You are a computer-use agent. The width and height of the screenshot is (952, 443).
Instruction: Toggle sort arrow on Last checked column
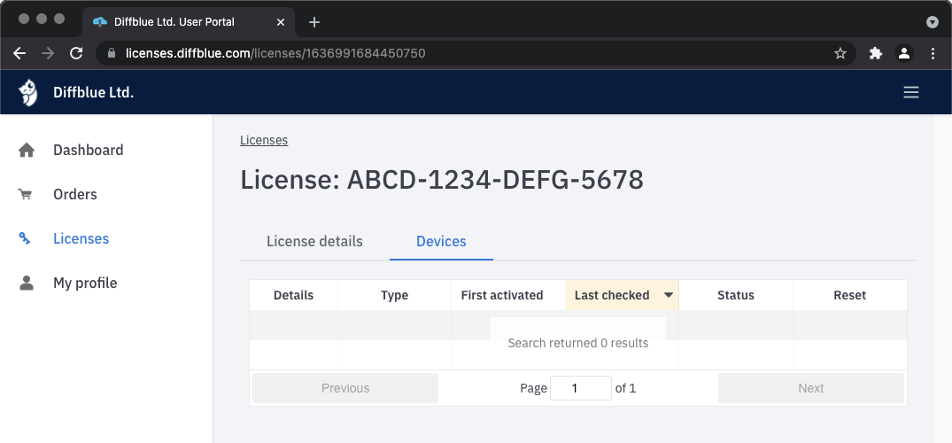[669, 295]
